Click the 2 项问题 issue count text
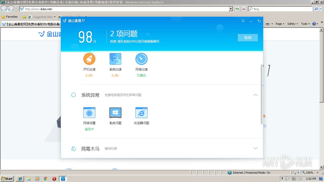 click(x=124, y=34)
